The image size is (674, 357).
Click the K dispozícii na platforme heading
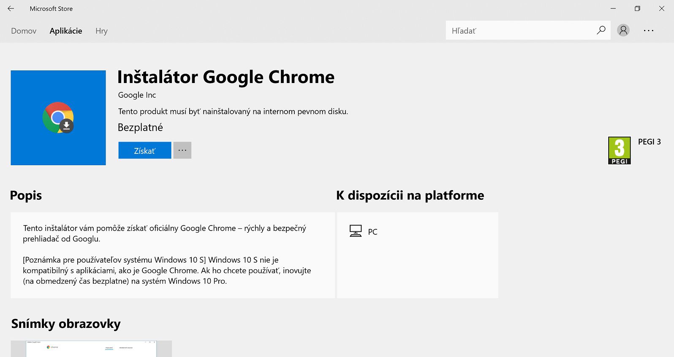point(410,196)
